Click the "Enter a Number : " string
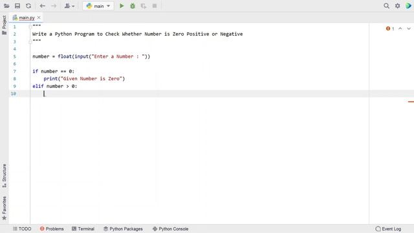414x233 pixels. 118,56
